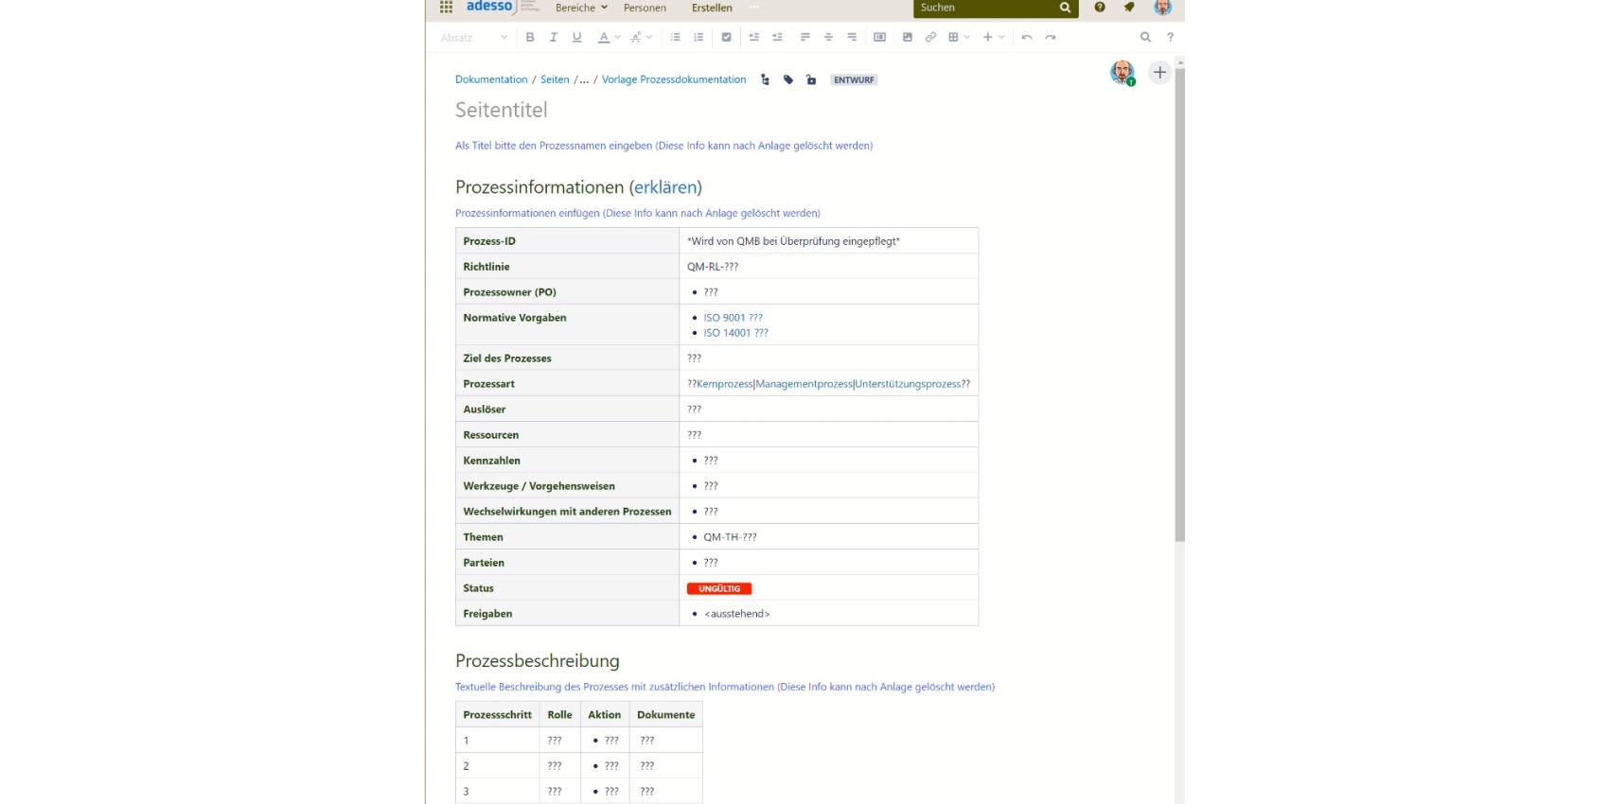Insert an image or file

pos(908,38)
